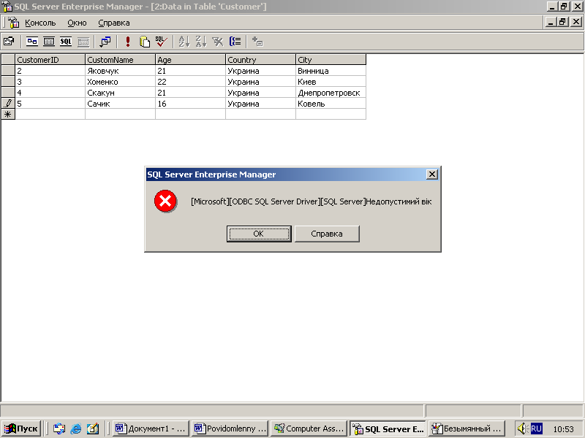Click the city cell Днепропетровск
Viewport: 585px width, 438px height.
coord(331,93)
